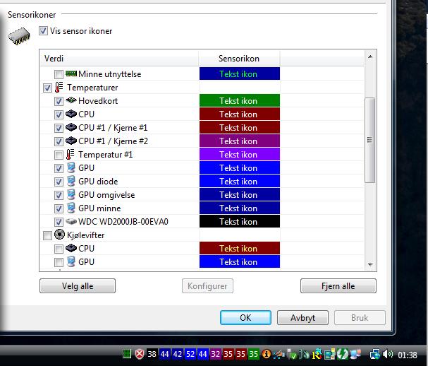Click the memory chip icon beside Minne utnyttelse
Image resolution: width=428 pixels, height=366 pixels.
point(71,73)
